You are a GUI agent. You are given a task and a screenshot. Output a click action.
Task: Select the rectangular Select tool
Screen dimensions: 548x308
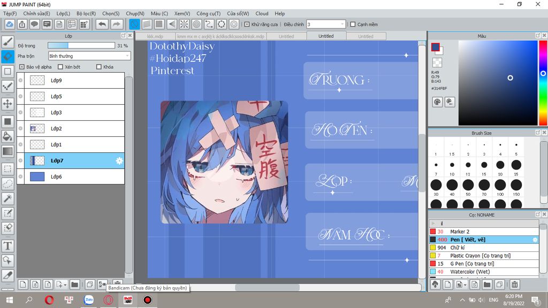point(7,169)
